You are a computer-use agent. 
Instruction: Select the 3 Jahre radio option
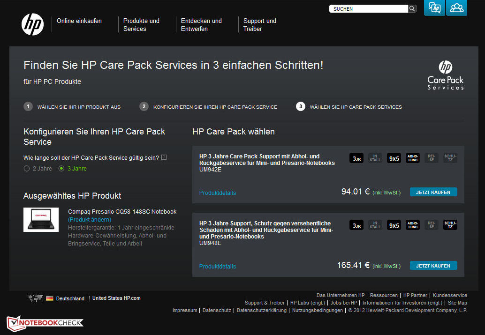(61, 169)
